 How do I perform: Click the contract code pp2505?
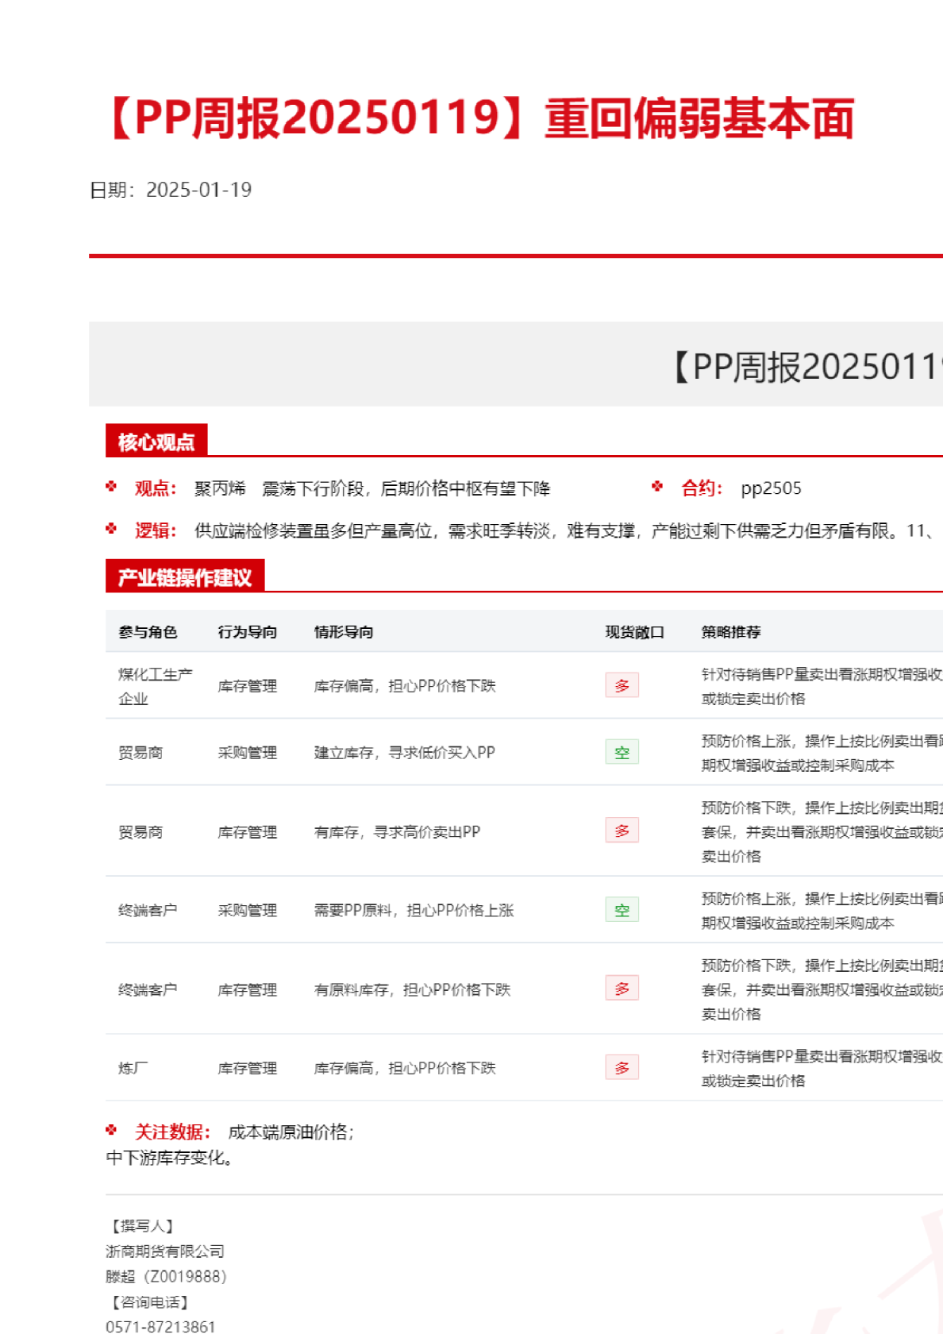[771, 488]
